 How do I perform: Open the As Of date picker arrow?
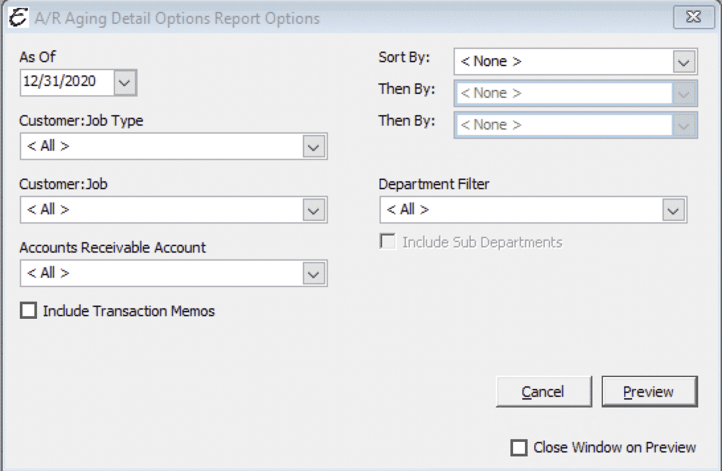point(125,83)
